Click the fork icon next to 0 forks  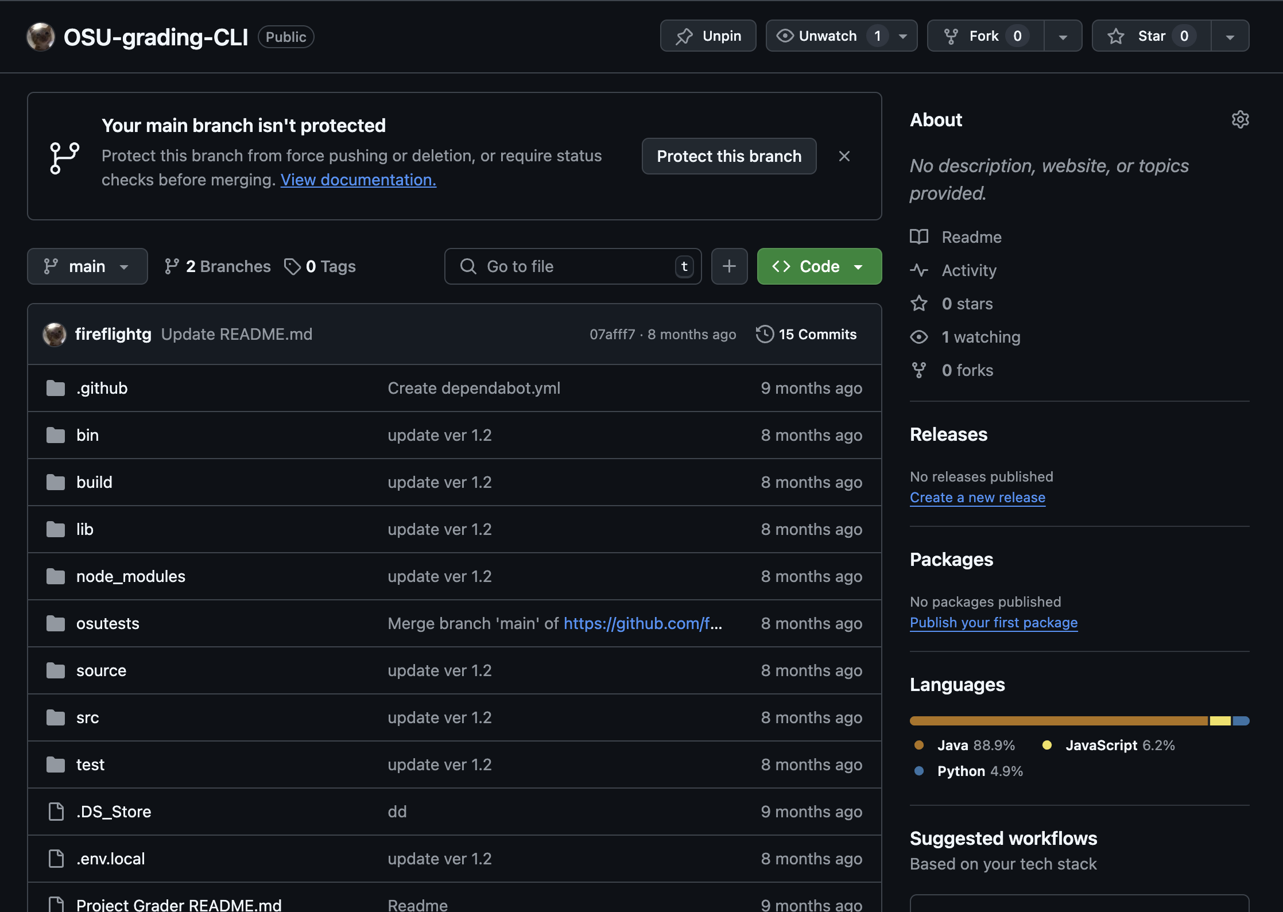tap(919, 370)
